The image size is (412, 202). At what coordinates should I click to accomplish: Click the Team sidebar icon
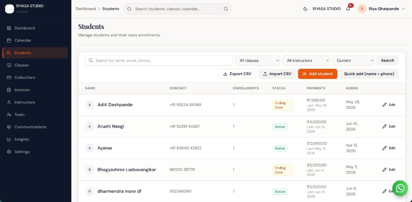click(x=9, y=115)
